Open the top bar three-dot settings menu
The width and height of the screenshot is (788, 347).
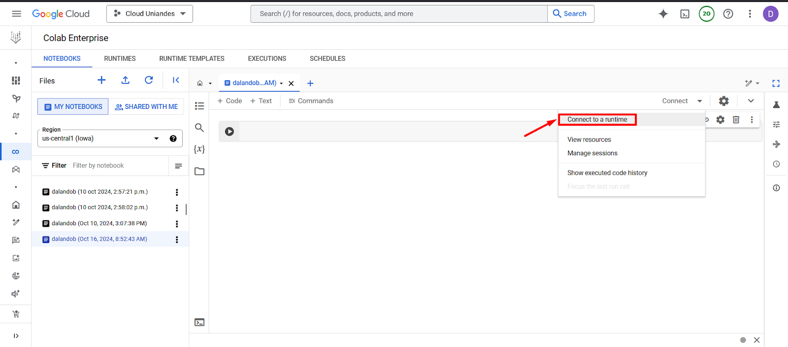[750, 14]
